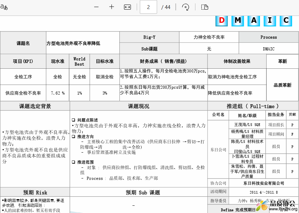This screenshot has height=213, width=299.
Task: Click the '课题名' header cell
Action: [23, 43]
